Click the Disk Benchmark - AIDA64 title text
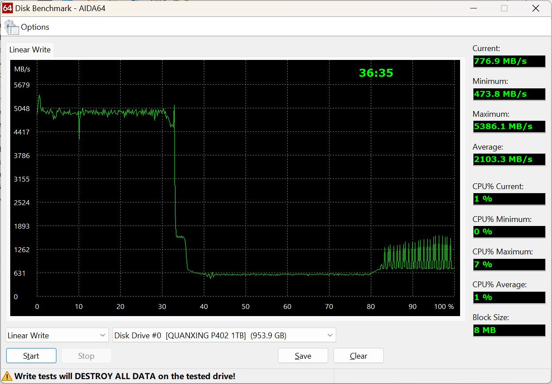552x384 pixels. pos(60,8)
